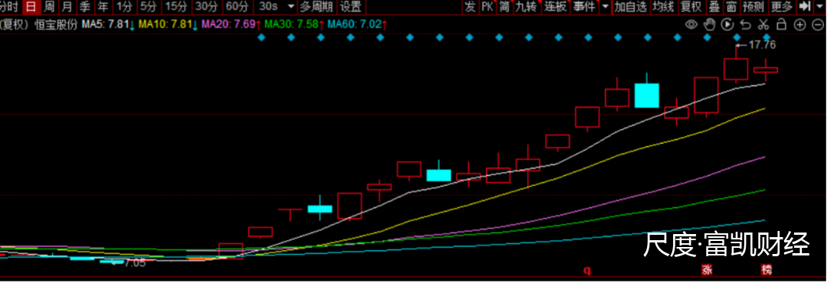Image resolution: width=827 pixels, height=283 pixels.
Task: Click the red 涨 marker at chart bottom
Action: click(707, 270)
